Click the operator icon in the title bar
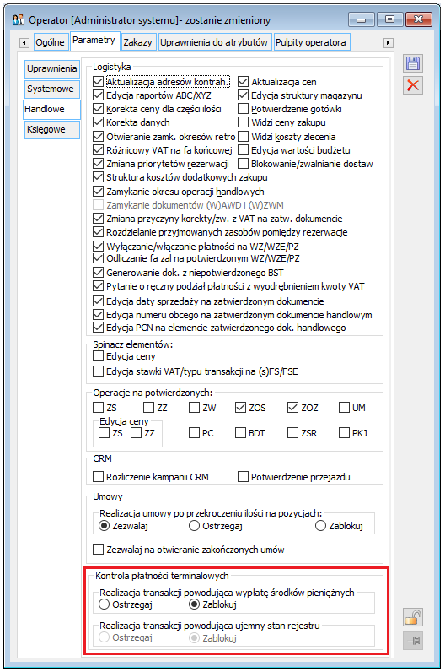Screen dimensions: 445x672 [19, 19]
